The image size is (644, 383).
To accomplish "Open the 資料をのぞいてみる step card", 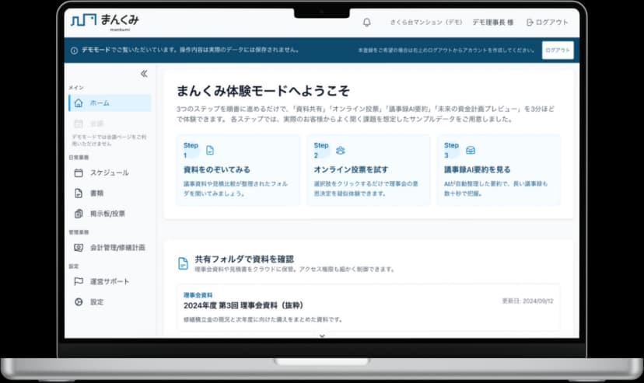I will click(x=238, y=170).
